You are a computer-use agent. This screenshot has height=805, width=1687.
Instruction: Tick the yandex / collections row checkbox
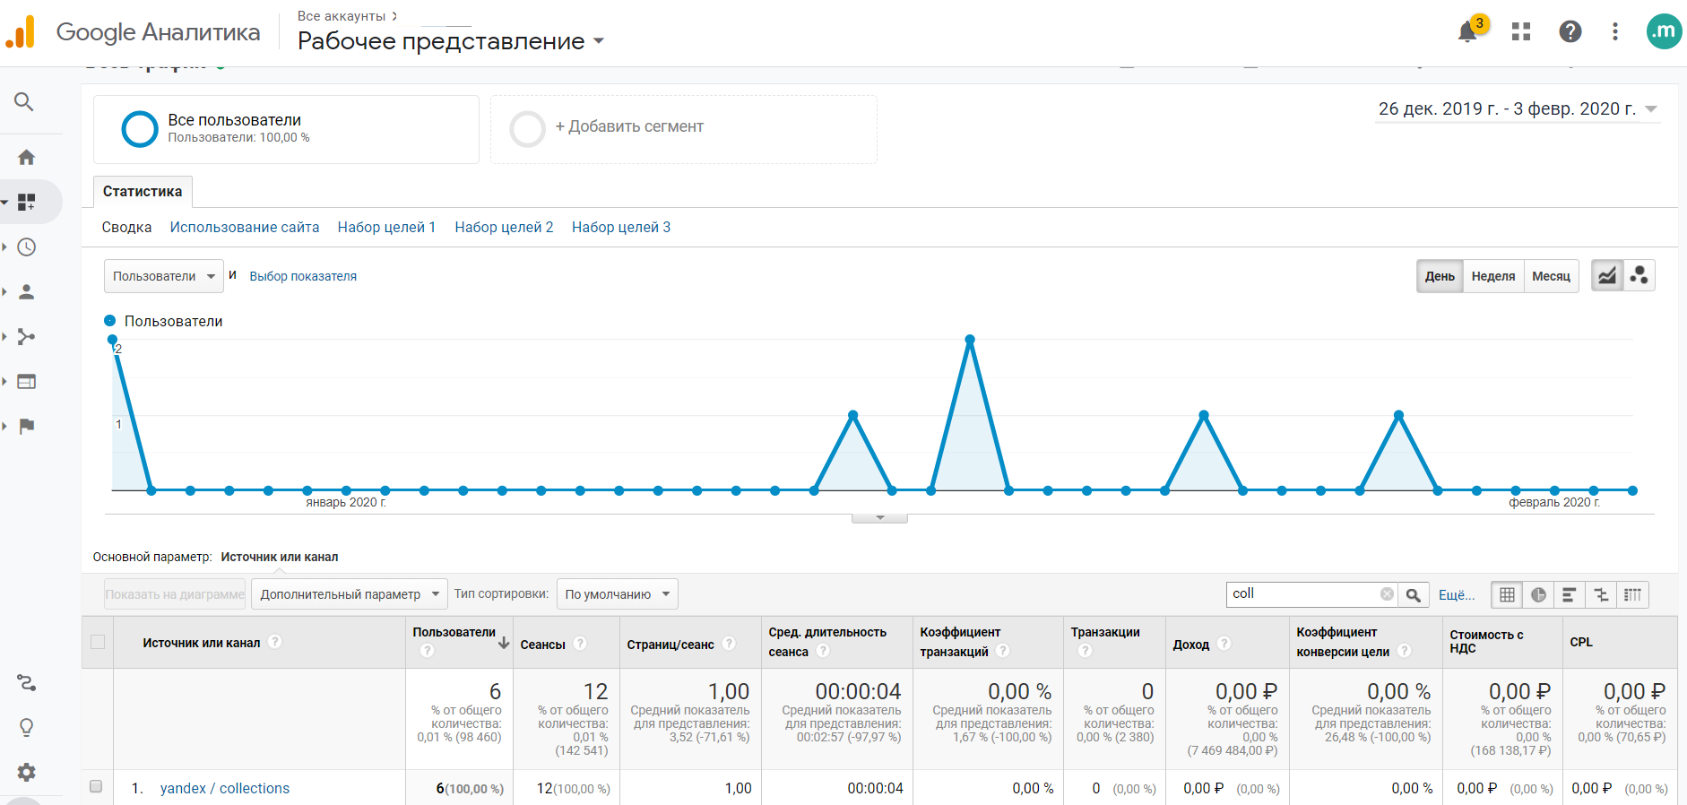click(x=96, y=787)
